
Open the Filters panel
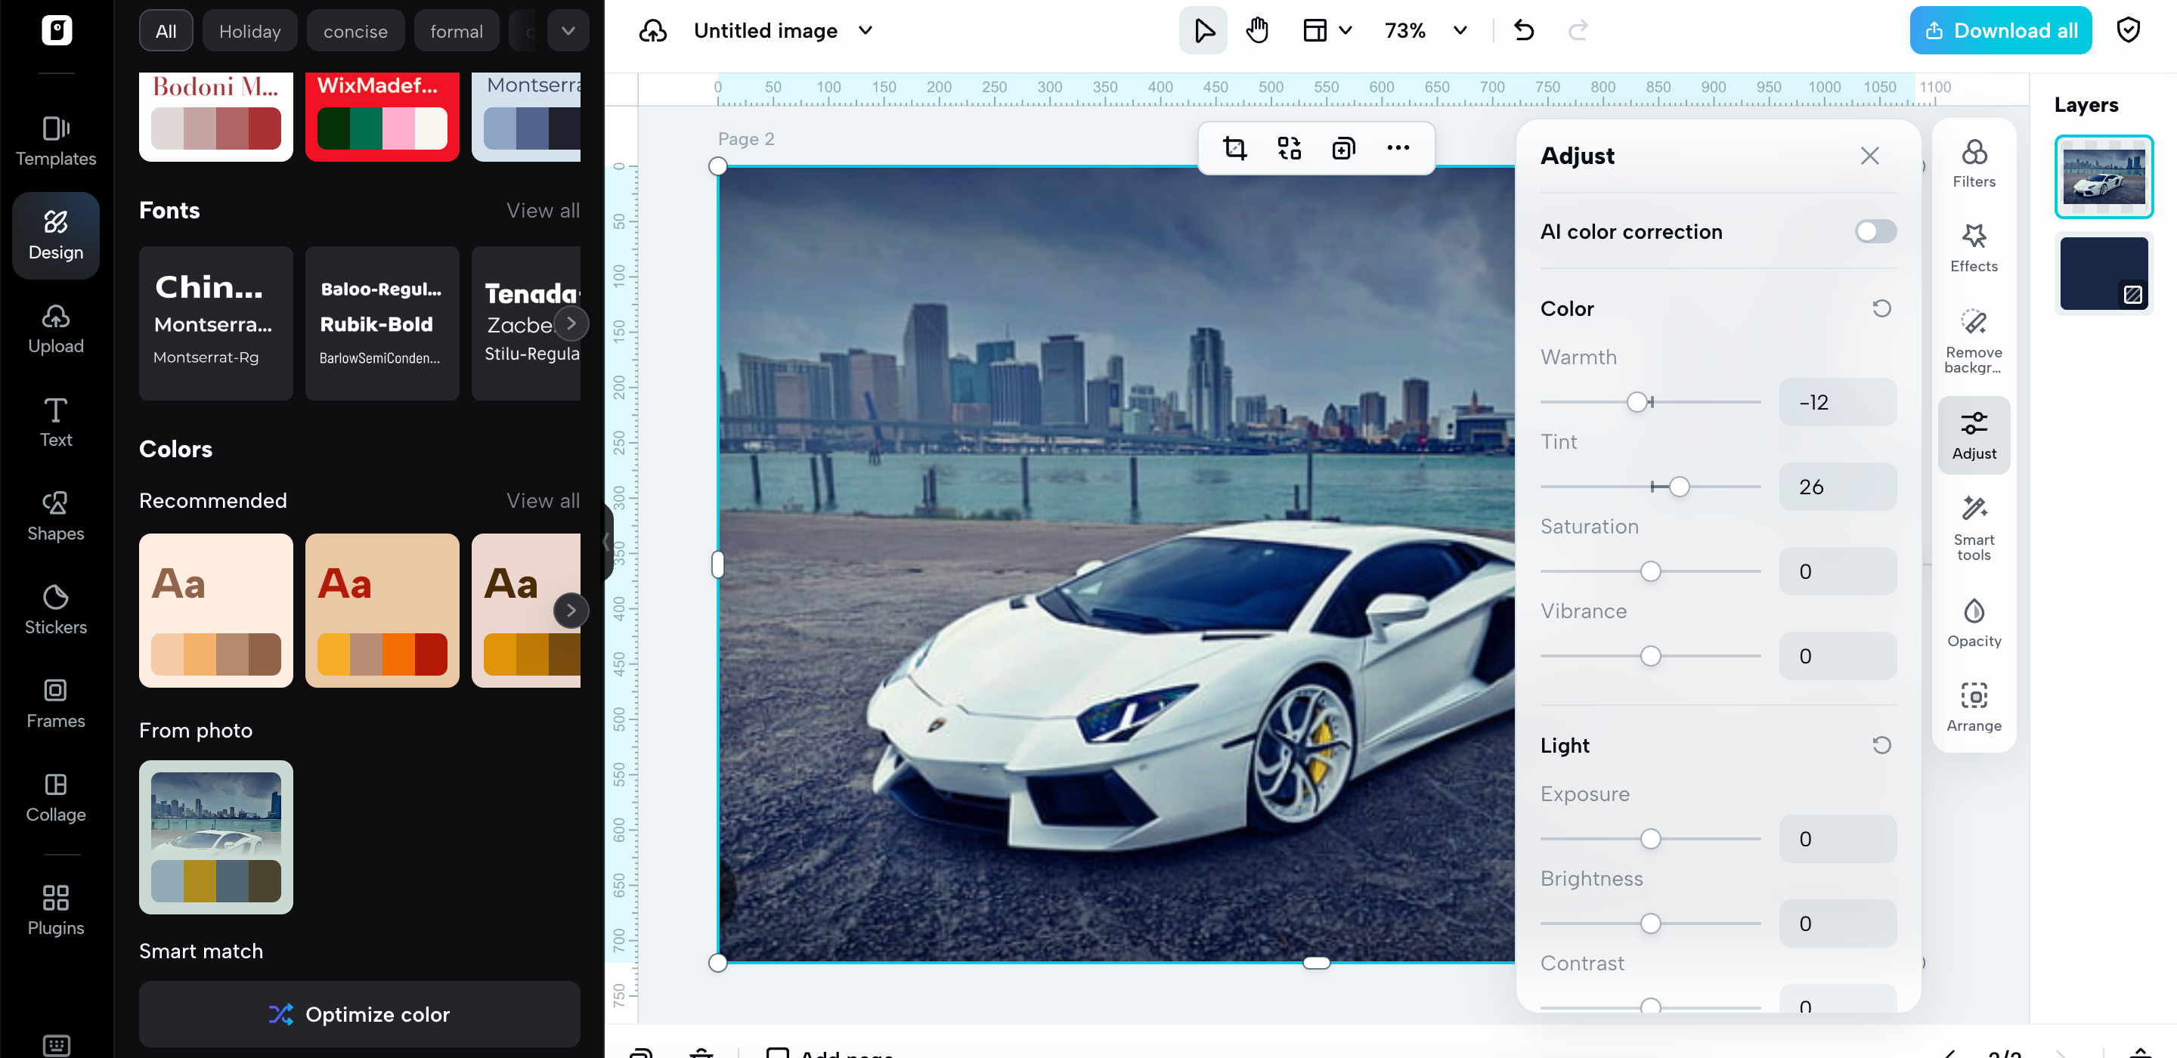(x=1974, y=163)
